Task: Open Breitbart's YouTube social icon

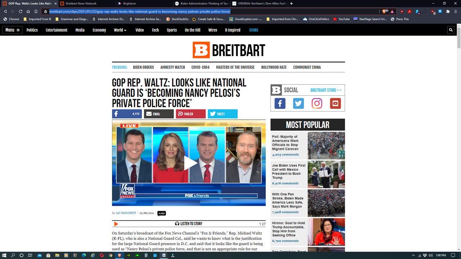Action: point(335,104)
